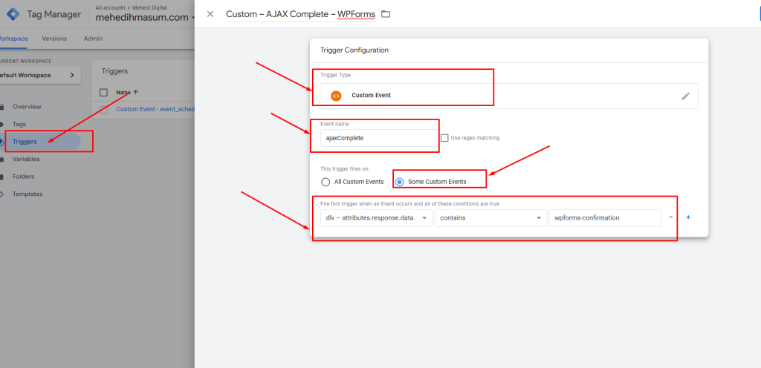Click the Event name field containing ajaxComplete
This screenshot has width=761, height=368.
(378, 138)
